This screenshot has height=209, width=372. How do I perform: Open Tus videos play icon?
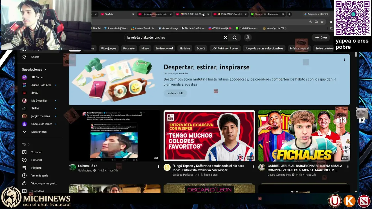[24, 191]
